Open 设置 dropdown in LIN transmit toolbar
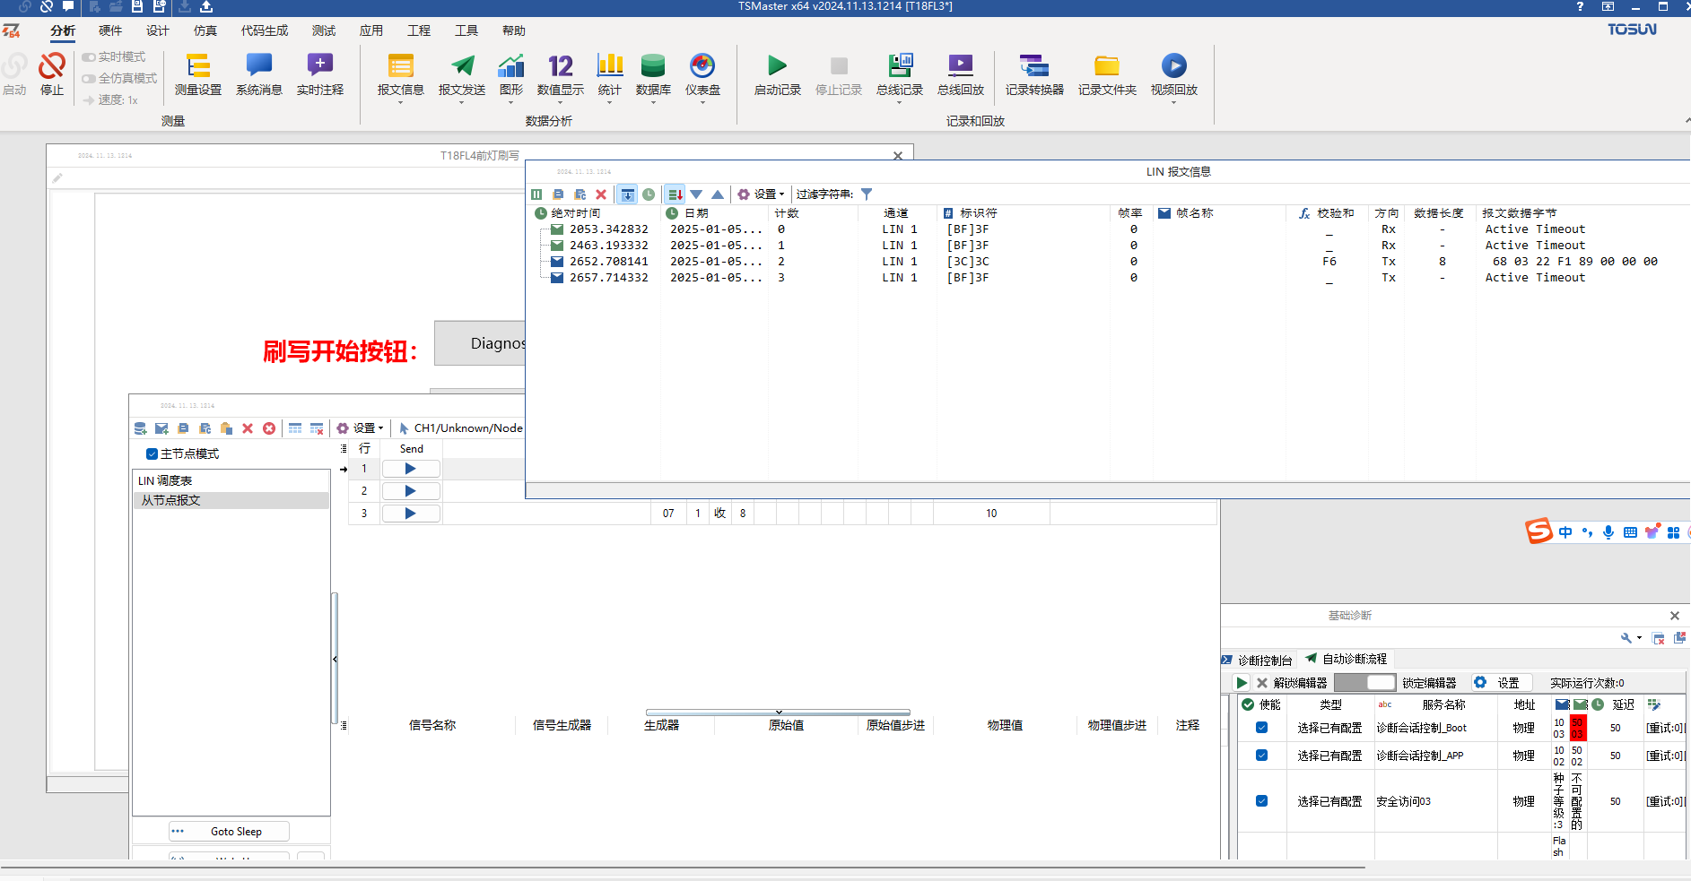Viewport: 1691px width, 881px height. click(360, 428)
